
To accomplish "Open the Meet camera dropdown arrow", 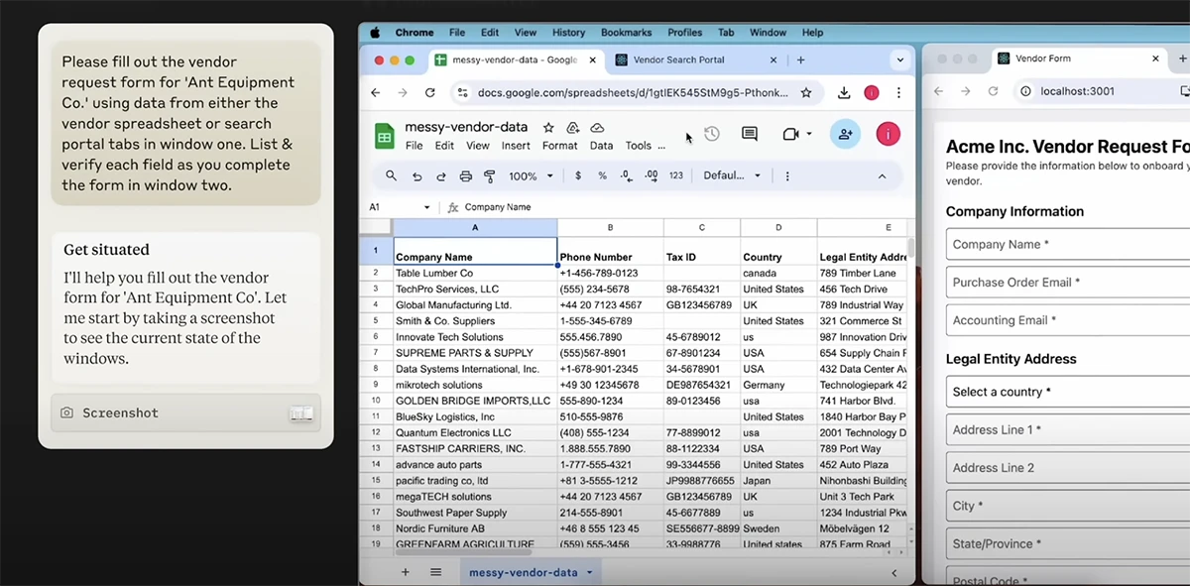I will coord(809,134).
